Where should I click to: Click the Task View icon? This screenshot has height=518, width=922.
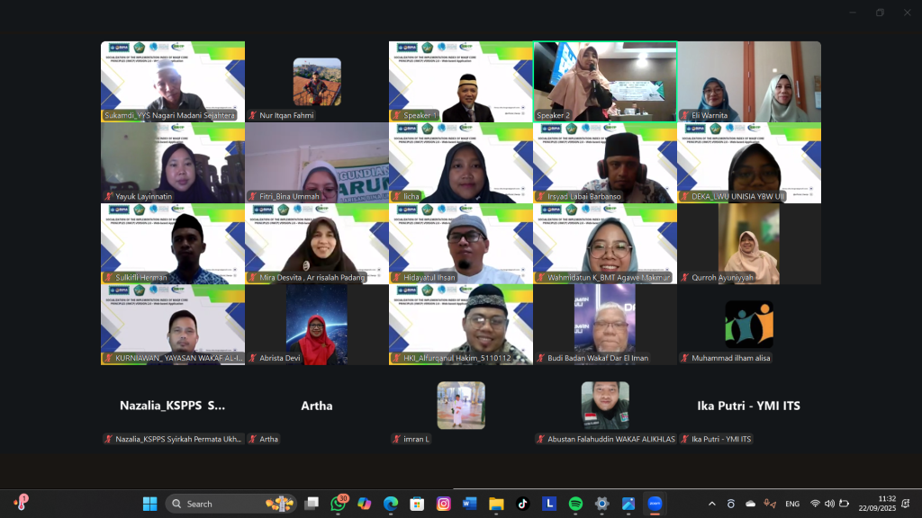click(x=312, y=504)
